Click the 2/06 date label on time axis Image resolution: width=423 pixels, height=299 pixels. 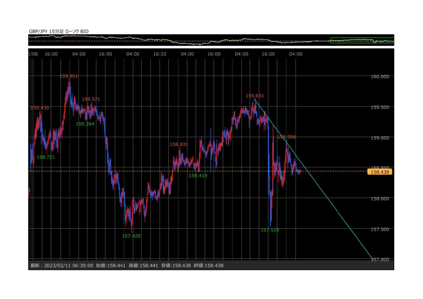pos(32,54)
